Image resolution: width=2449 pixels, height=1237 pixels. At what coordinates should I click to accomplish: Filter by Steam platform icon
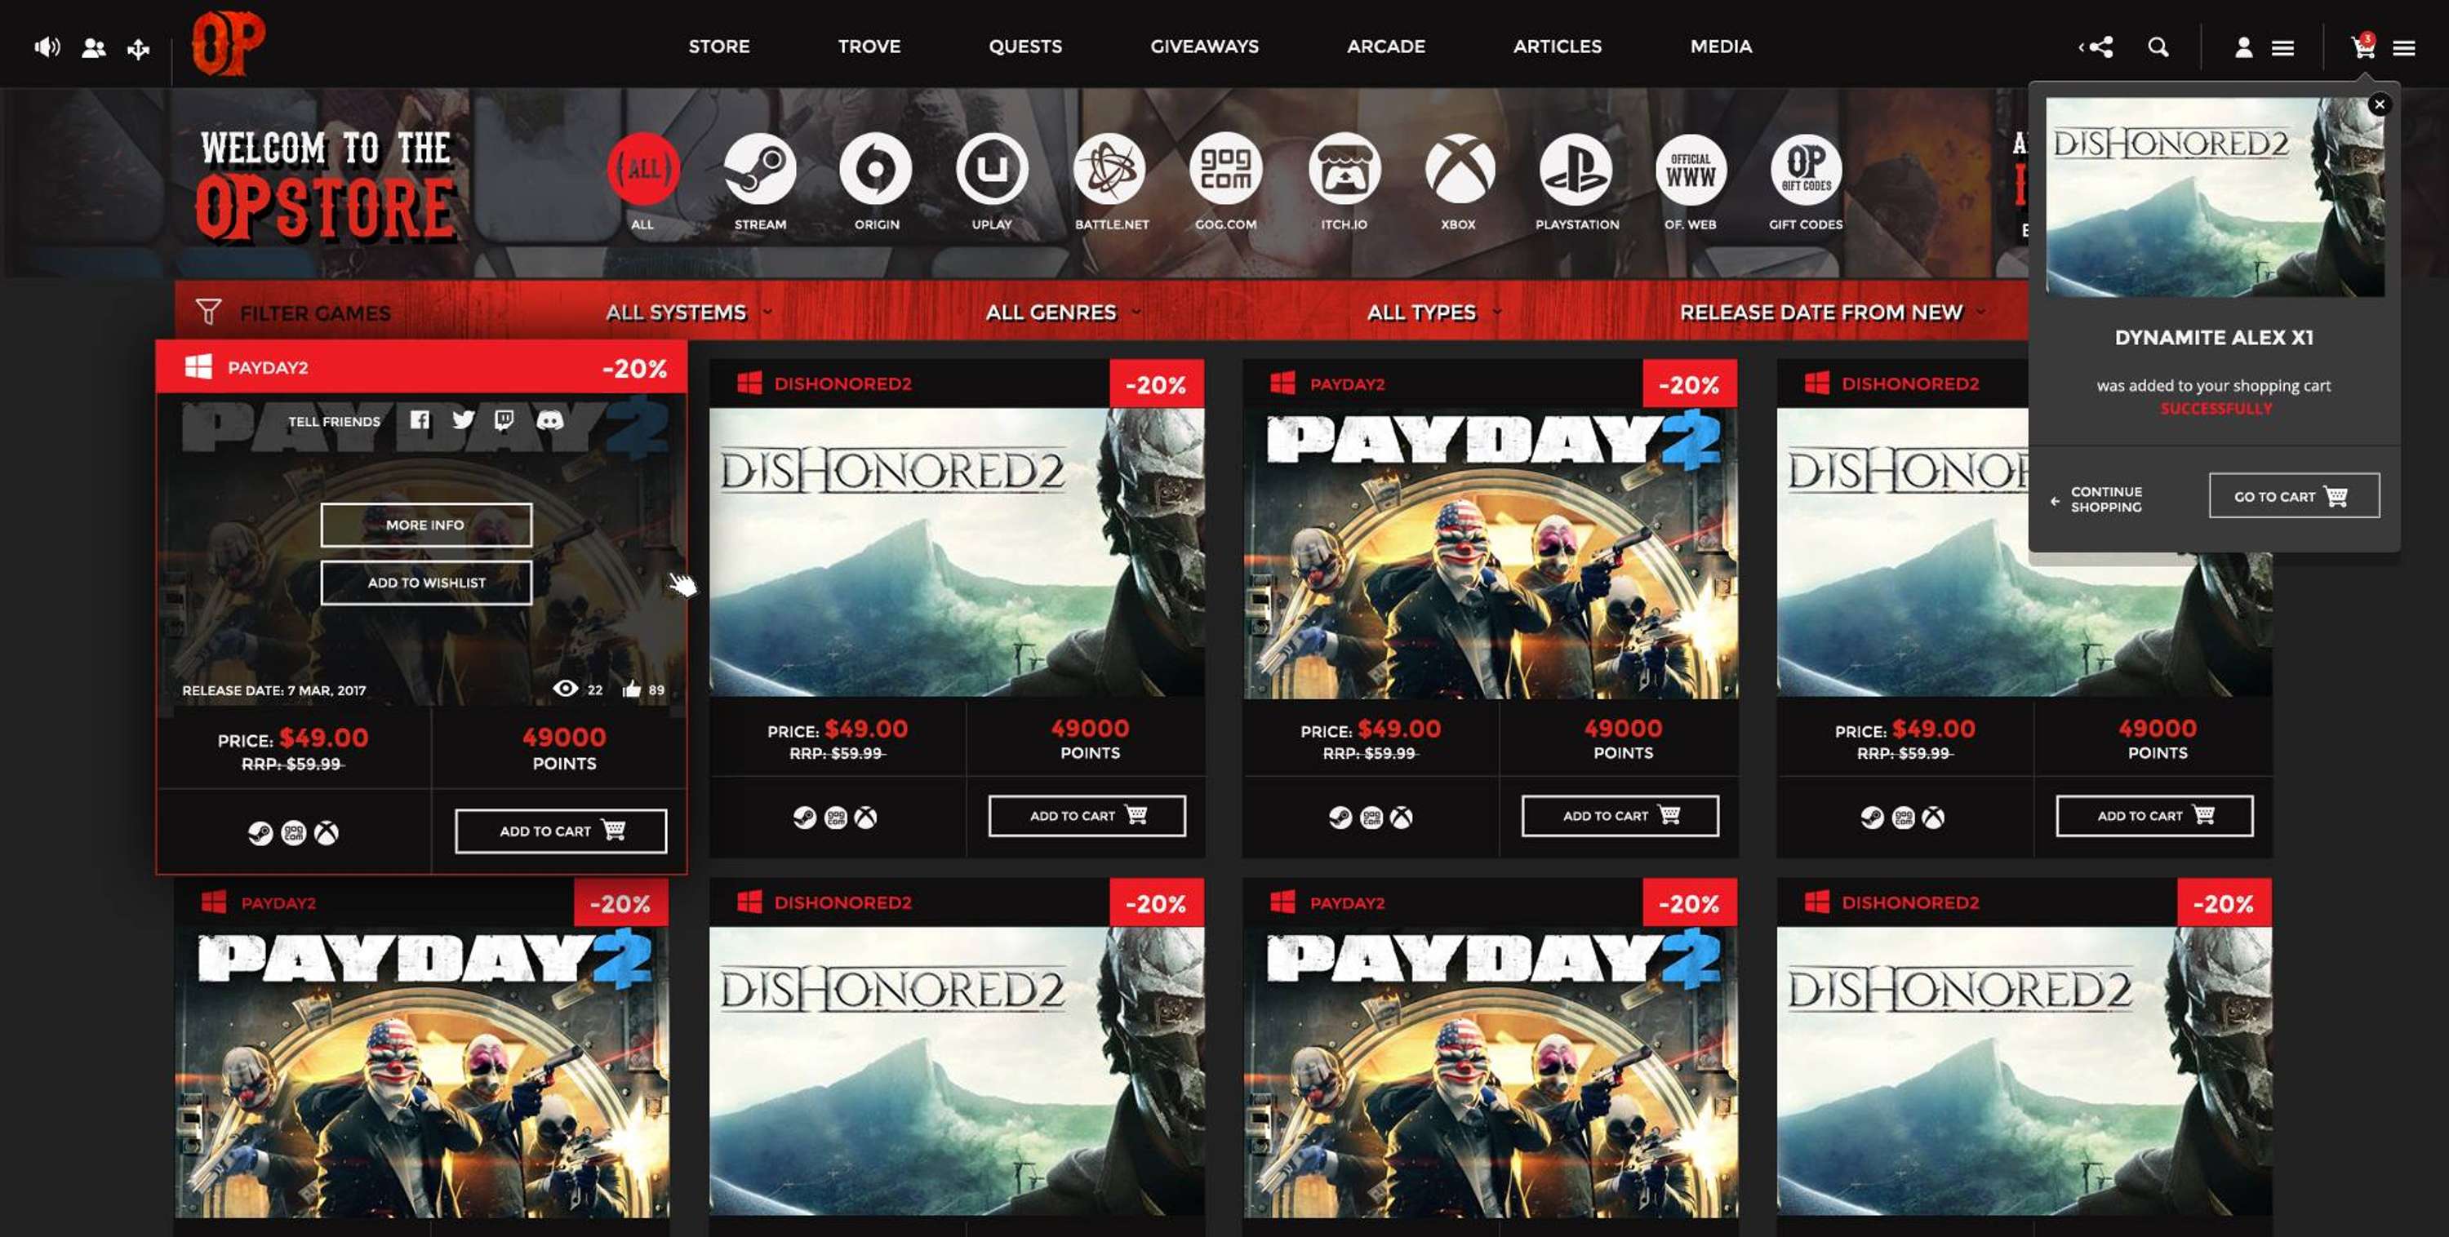760,169
